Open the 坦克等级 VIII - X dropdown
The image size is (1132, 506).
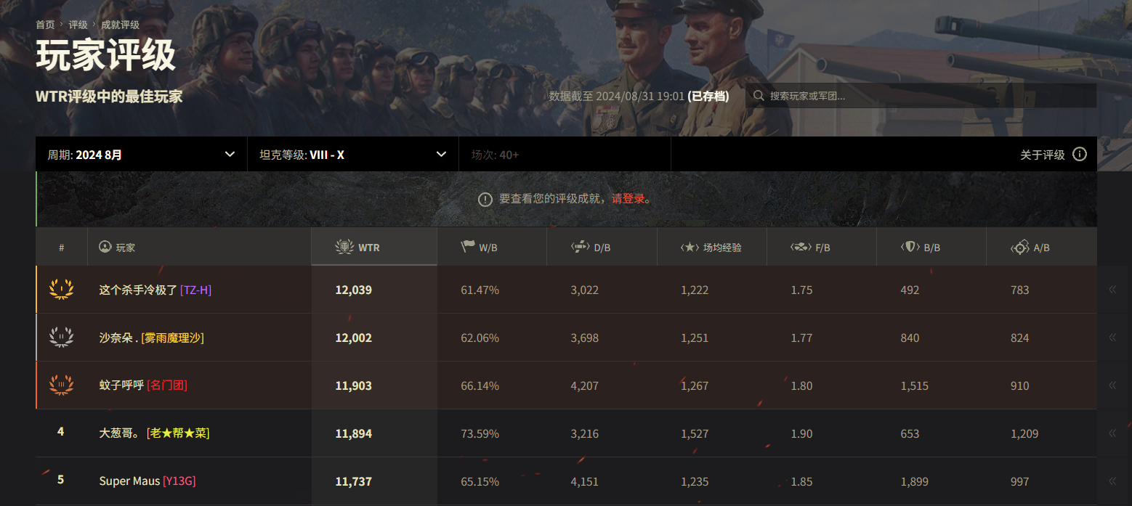[x=353, y=155]
